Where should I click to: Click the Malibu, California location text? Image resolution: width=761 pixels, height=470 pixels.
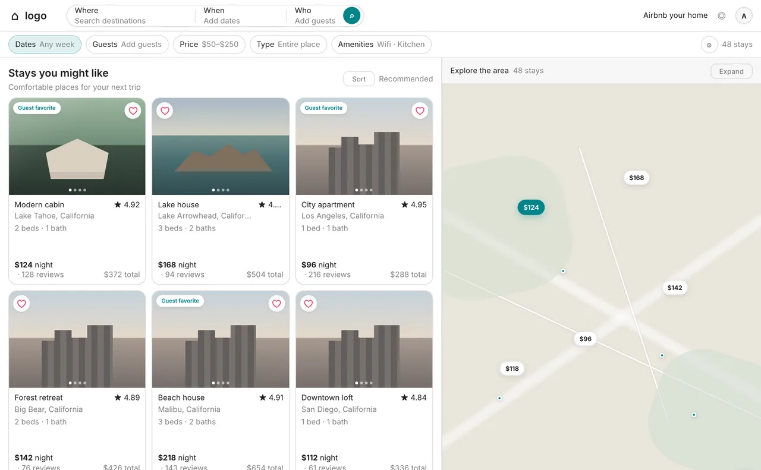pos(189,409)
